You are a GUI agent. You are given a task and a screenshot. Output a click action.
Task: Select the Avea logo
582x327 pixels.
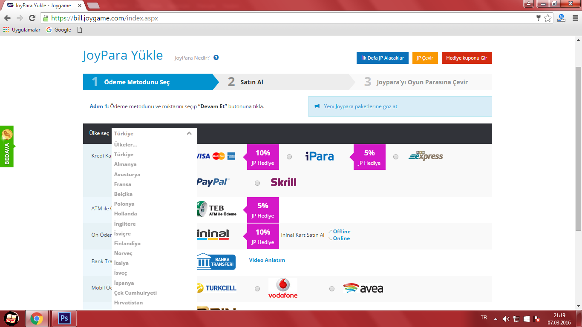click(x=363, y=288)
